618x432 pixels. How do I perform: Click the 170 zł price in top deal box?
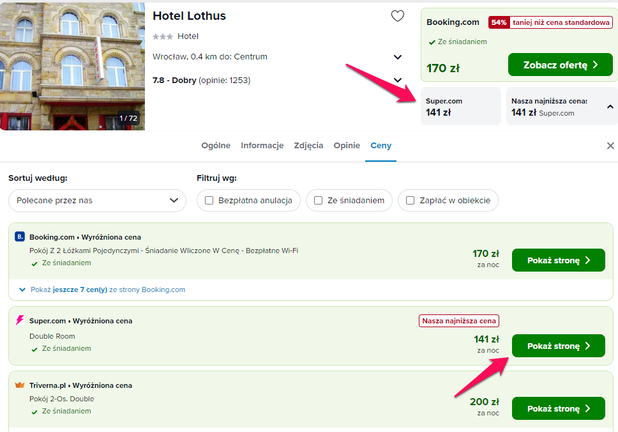(x=443, y=68)
